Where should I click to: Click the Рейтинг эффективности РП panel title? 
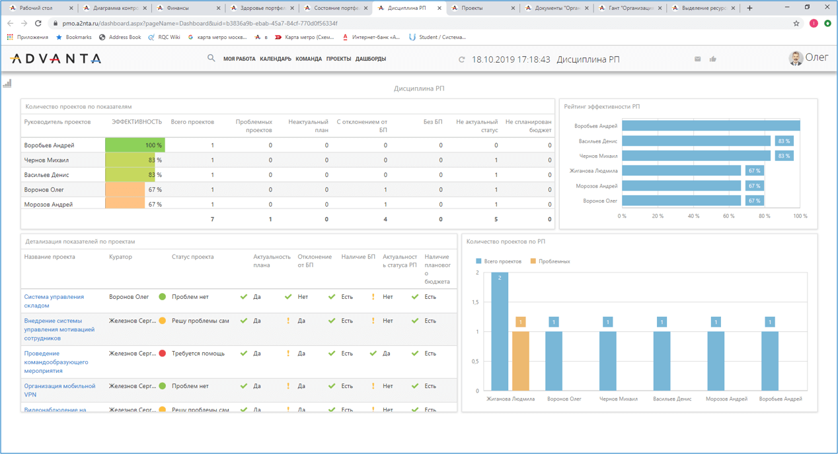point(602,106)
